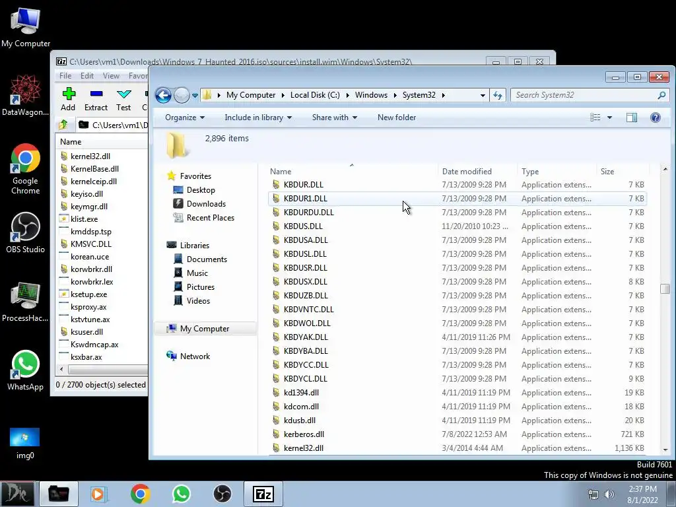Expand the address bar history dropdown

click(483, 95)
